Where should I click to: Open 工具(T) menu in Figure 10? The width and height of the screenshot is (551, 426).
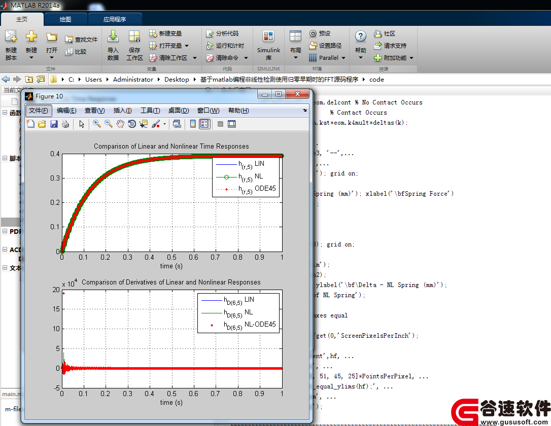[150, 111]
